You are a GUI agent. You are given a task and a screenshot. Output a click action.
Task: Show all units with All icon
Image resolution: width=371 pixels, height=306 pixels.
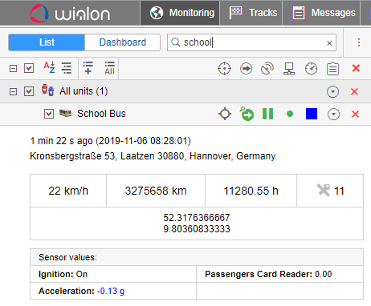pyautogui.click(x=109, y=68)
